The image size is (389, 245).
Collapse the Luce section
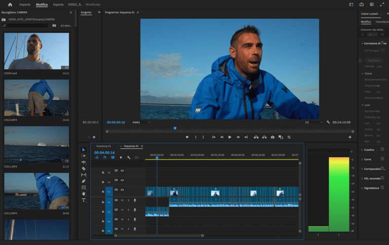(x=362, y=105)
